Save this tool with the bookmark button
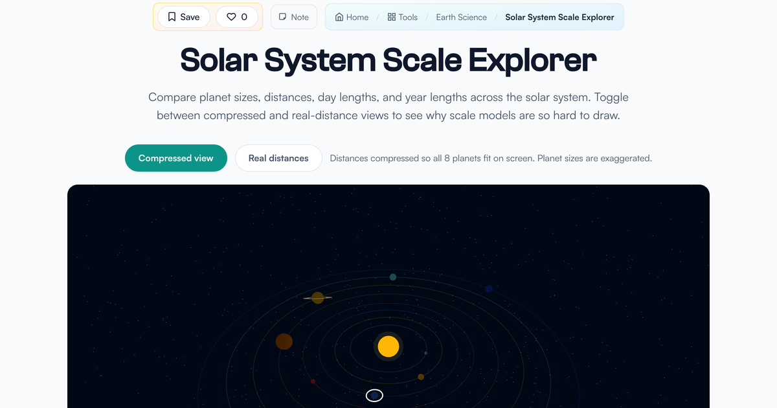The width and height of the screenshot is (777, 408). 184,17
